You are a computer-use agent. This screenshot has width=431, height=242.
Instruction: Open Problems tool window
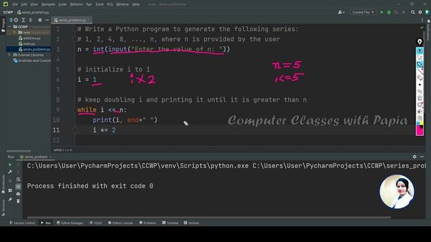click(x=147, y=223)
